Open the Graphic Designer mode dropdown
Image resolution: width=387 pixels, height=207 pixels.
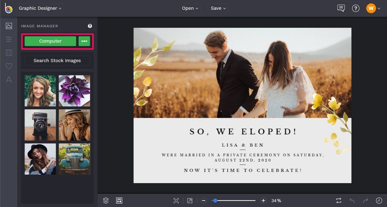point(40,8)
